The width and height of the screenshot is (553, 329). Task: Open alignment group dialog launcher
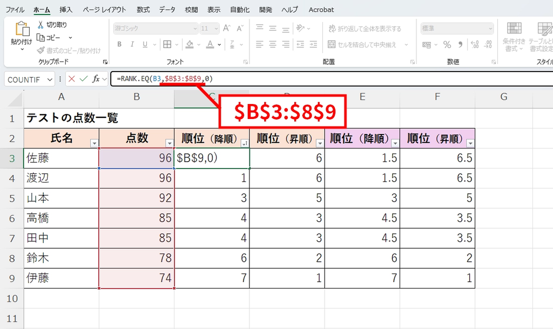tap(412, 62)
